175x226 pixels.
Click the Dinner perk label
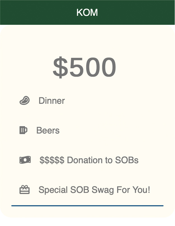(x=52, y=101)
